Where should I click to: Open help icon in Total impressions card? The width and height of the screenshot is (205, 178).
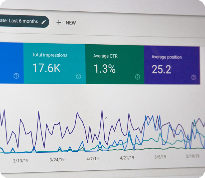[x=78, y=76]
